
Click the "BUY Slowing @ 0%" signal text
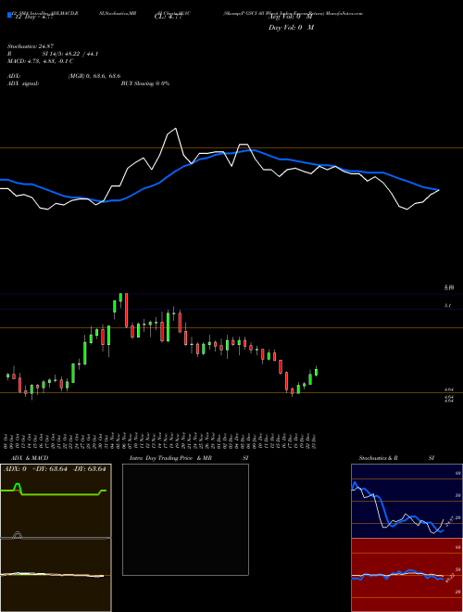point(145,83)
